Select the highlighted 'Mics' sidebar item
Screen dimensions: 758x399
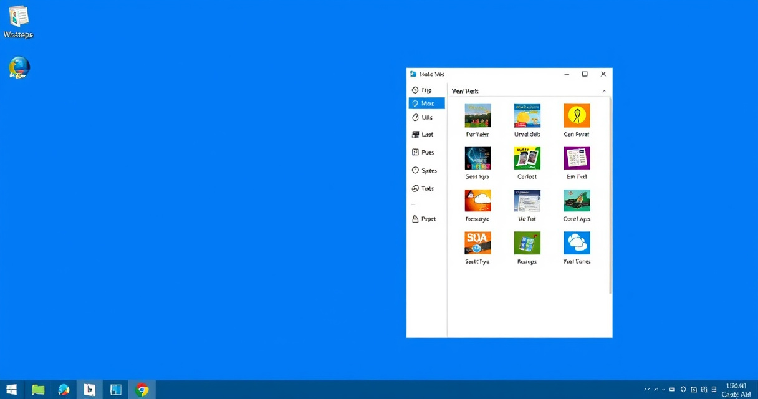(427, 103)
